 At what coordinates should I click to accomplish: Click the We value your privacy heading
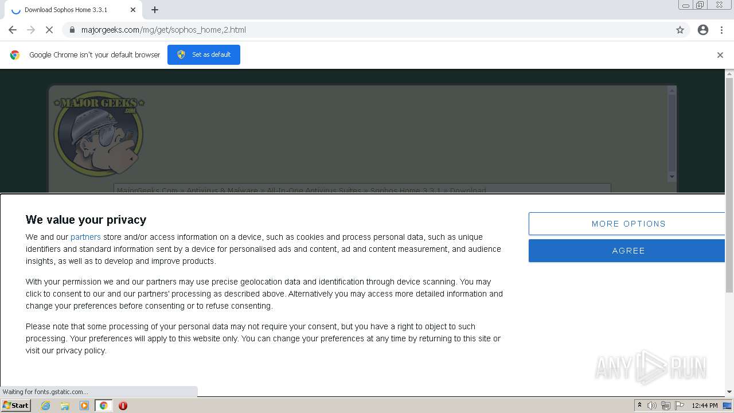click(86, 220)
